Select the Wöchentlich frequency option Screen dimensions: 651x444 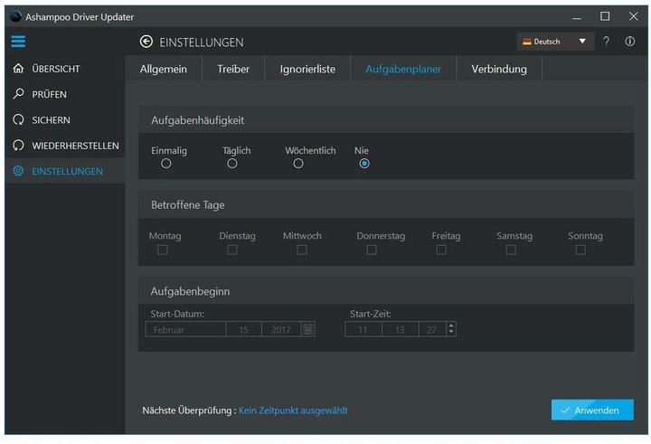click(298, 164)
